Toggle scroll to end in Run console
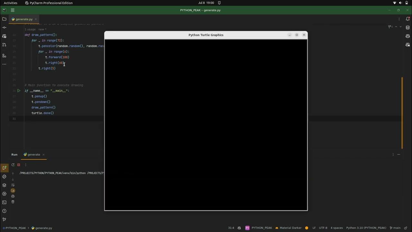The height and width of the screenshot is (232, 412). pos(13,190)
